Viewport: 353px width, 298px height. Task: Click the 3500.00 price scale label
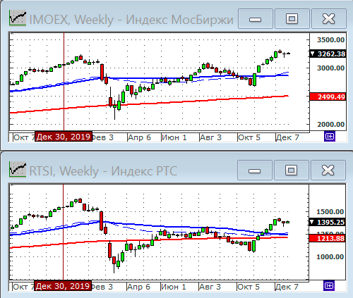pyautogui.click(x=330, y=40)
